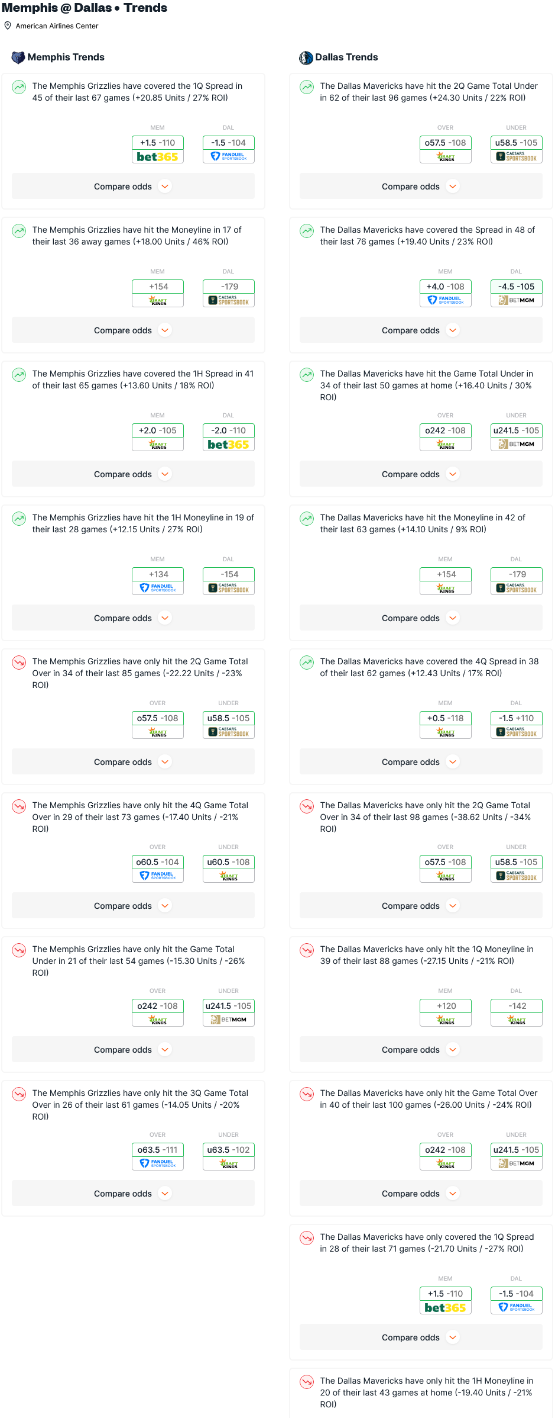Choose the -1.5 +110 DAL 4Q spread odds

click(x=516, y=718)
